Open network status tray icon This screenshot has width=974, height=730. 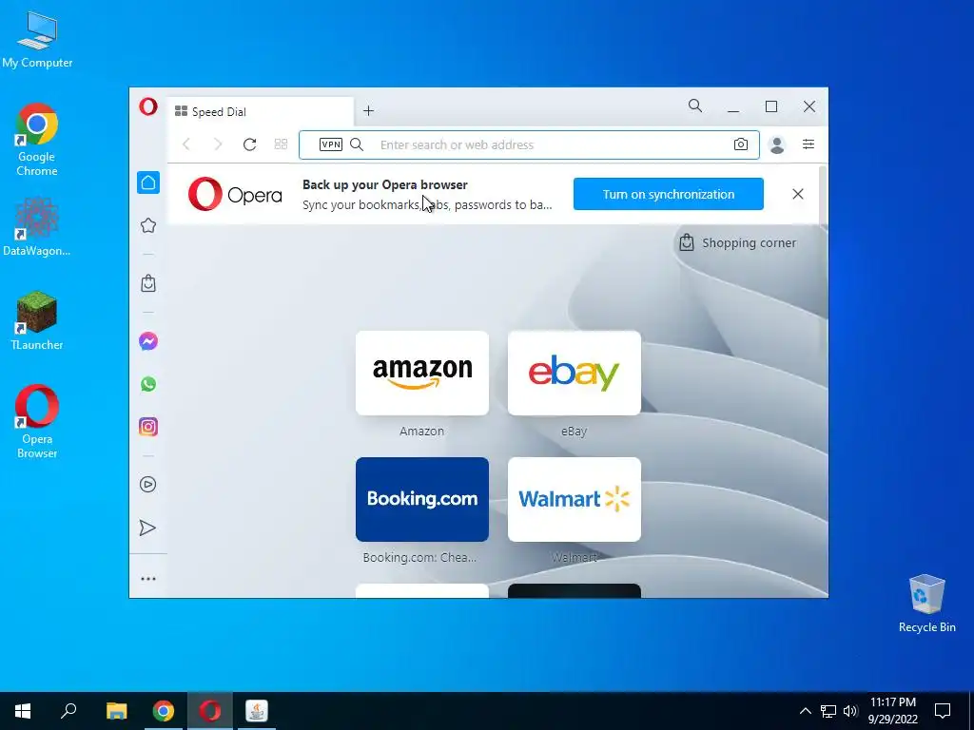(x=828, y=711)
